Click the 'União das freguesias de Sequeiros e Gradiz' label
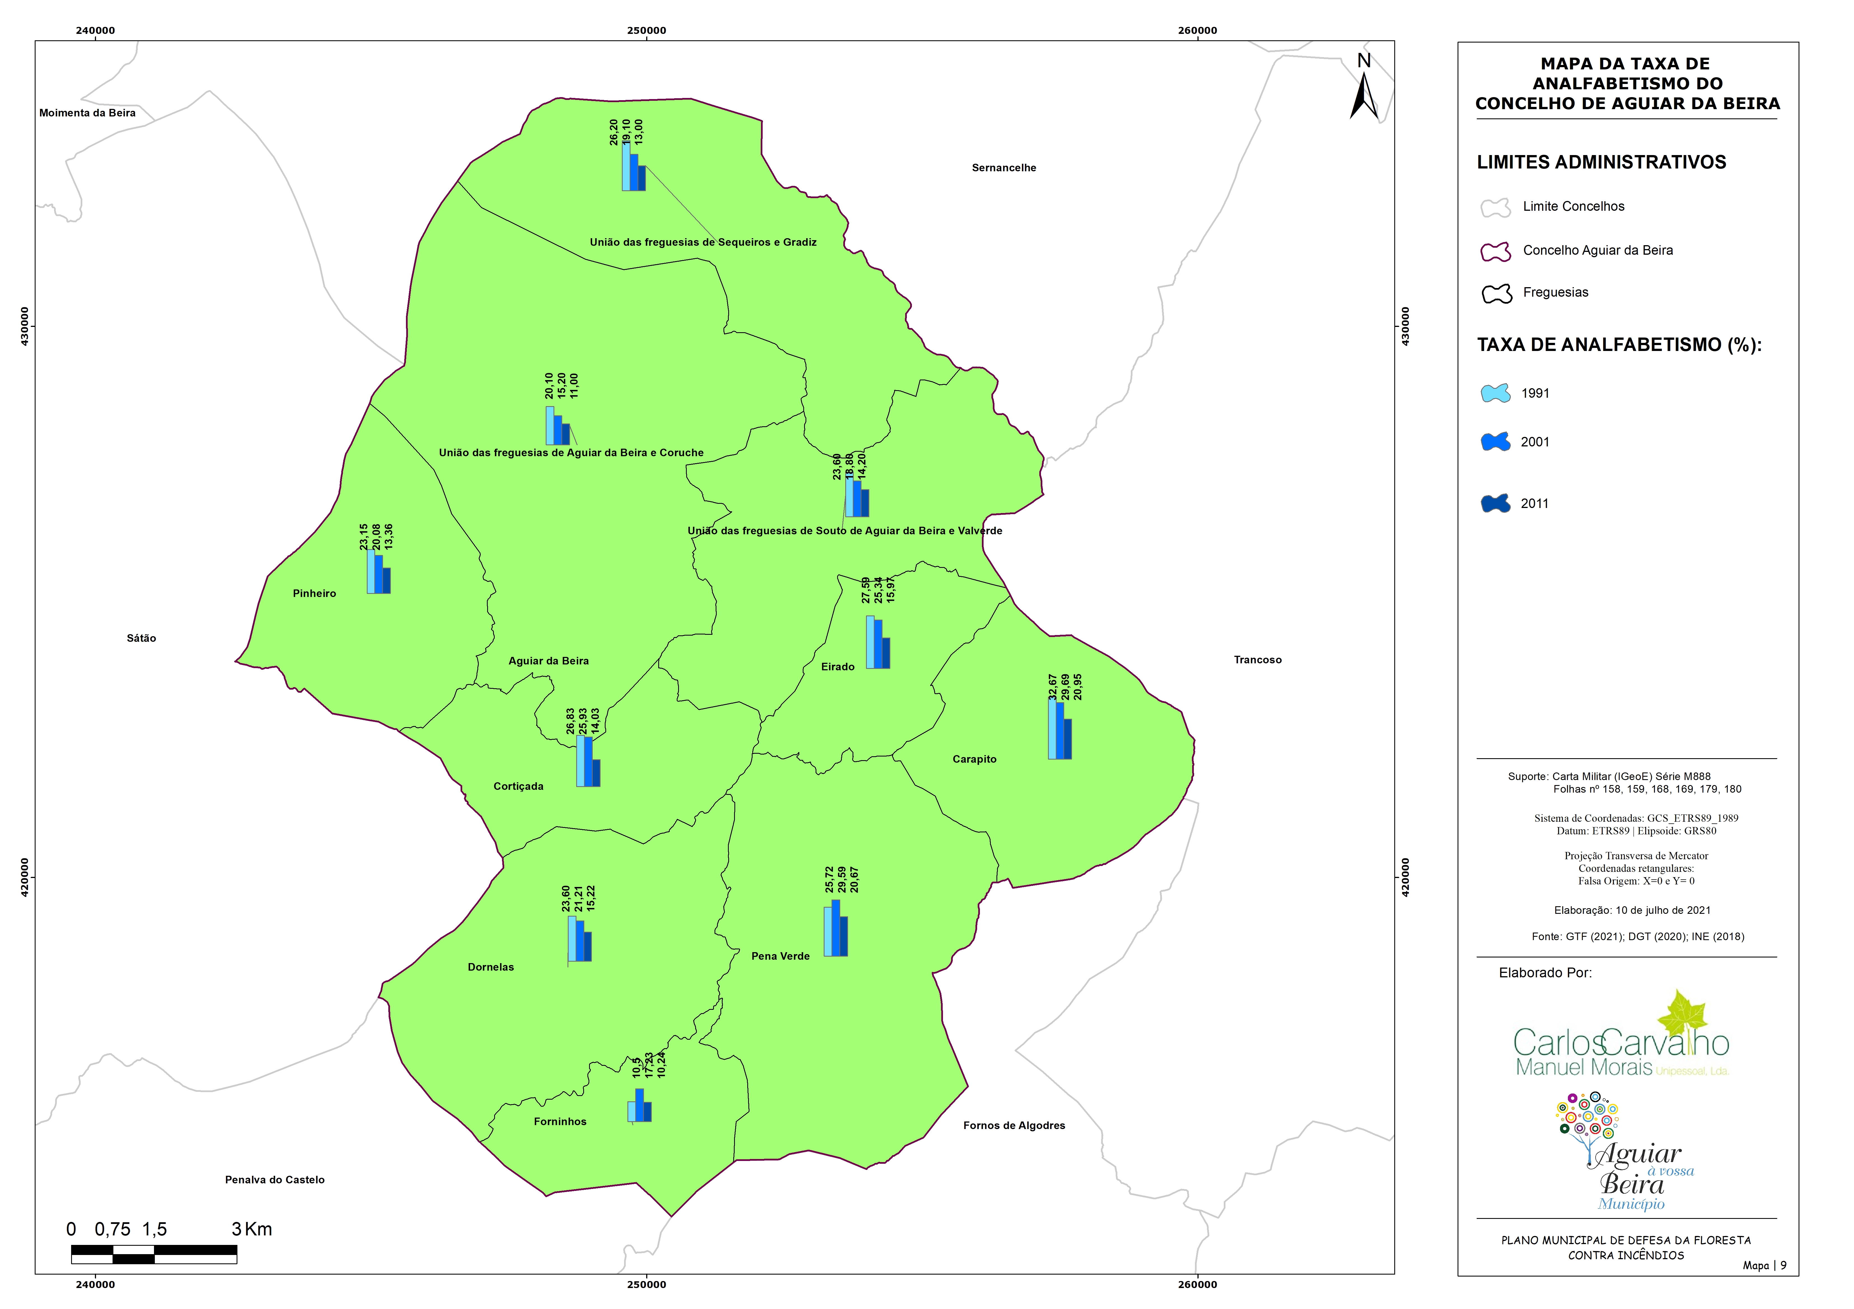Viewport: 1854px width, 1309px height. pos(703,242)
